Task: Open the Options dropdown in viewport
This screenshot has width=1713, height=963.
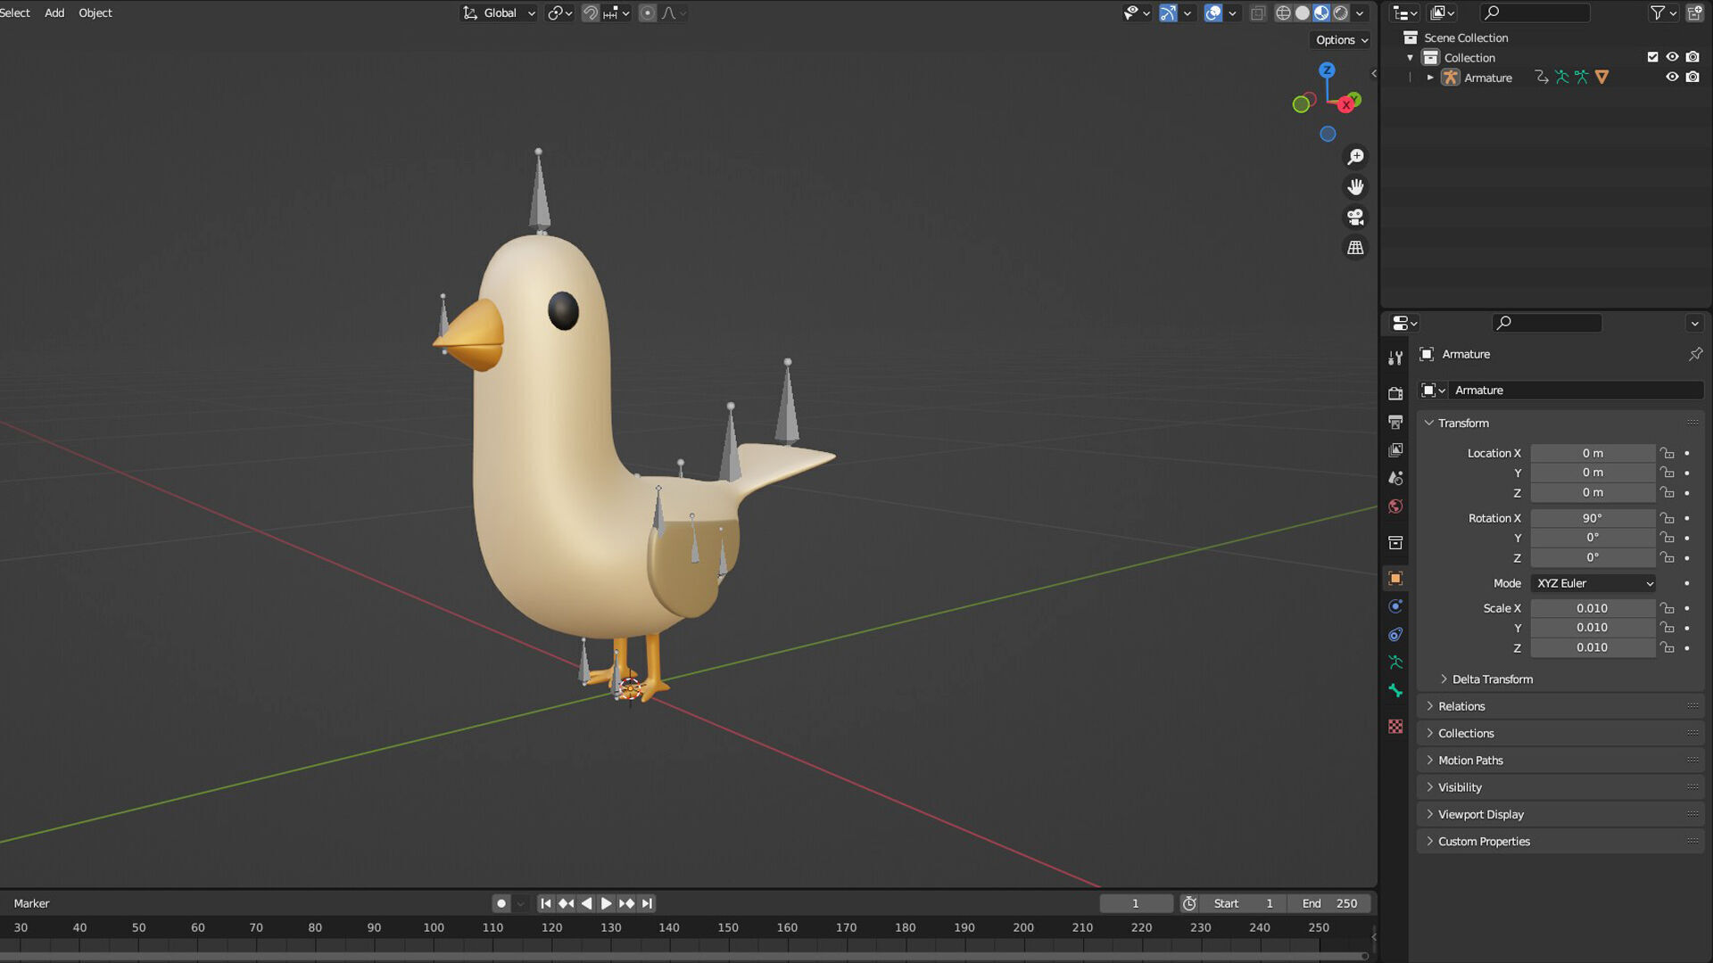Action: (x=1341, y=40)
